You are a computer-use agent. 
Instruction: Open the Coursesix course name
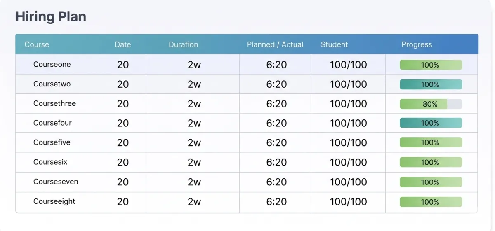[x=50, y=162]
